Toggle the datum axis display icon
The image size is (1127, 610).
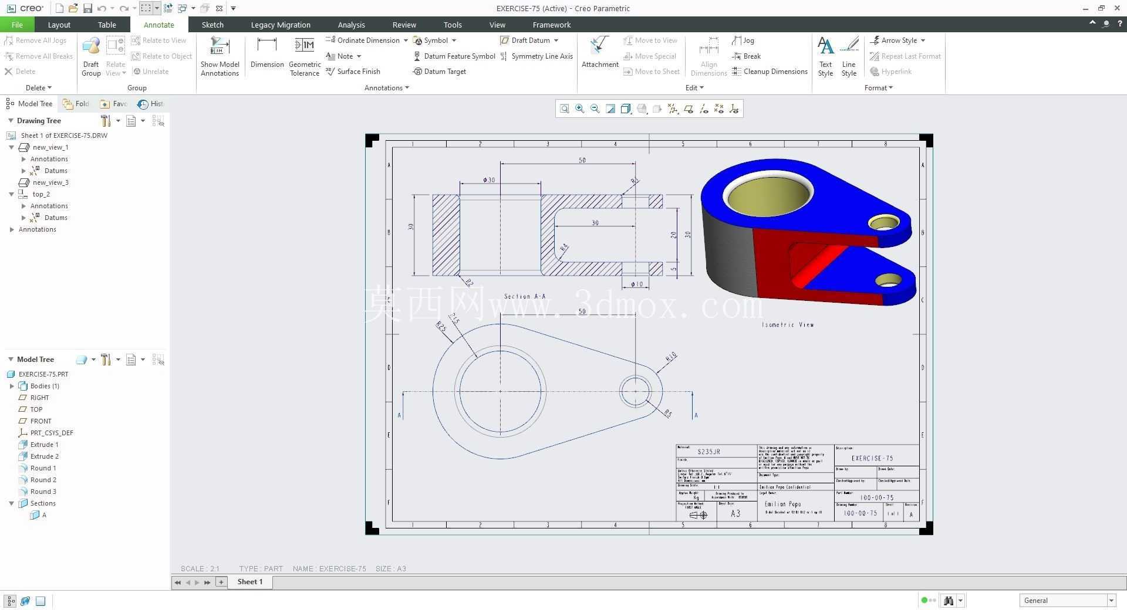click(703, 109)
